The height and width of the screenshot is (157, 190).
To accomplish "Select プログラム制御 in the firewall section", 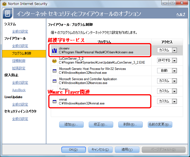I will coord(21,53).
